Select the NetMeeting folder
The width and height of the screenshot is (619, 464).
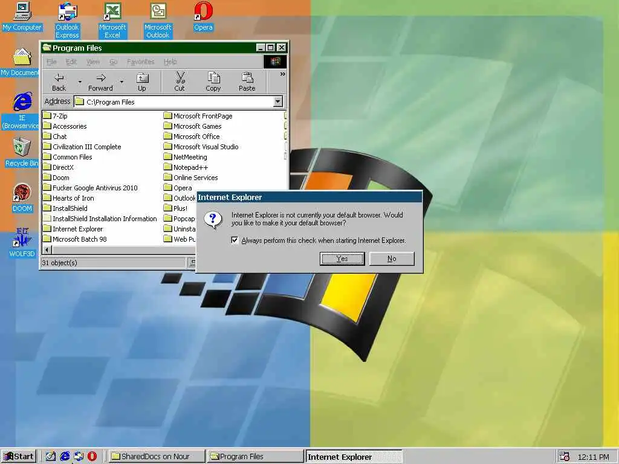186,157
